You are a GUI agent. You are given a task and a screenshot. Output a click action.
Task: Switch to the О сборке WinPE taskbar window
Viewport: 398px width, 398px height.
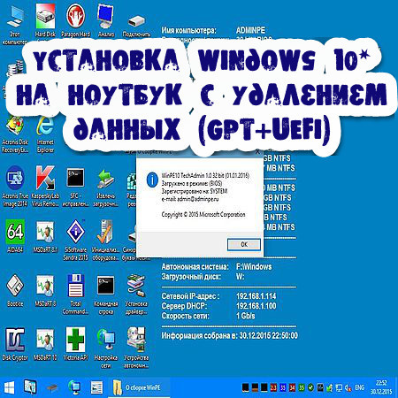pos(139,387)
